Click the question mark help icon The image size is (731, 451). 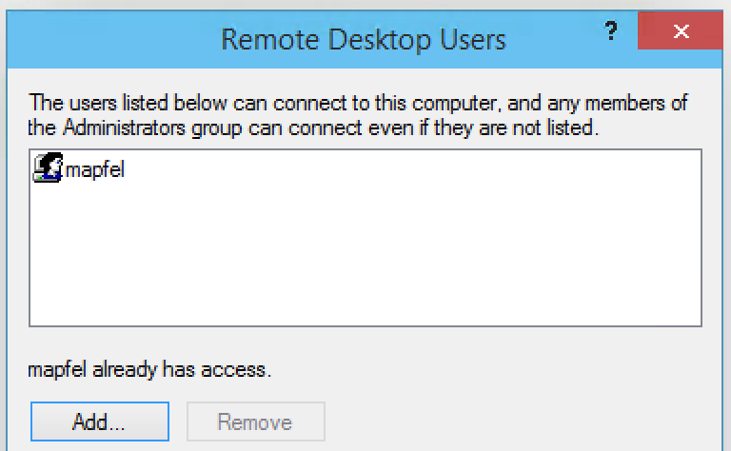coord(611,31)
